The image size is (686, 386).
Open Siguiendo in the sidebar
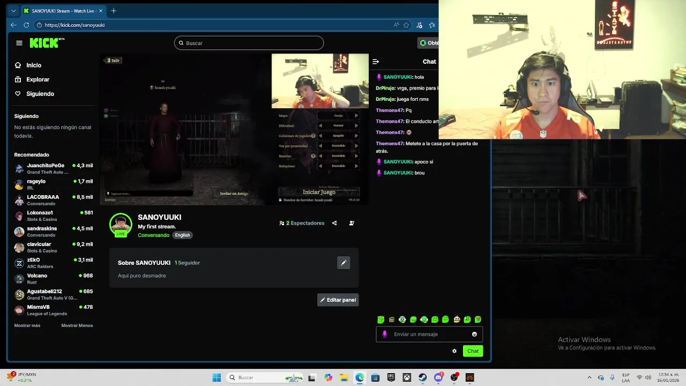[40, 94]
